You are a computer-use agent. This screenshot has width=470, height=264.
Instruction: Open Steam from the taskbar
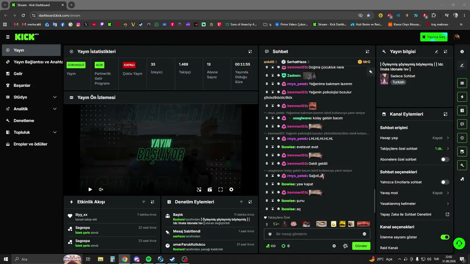pyautogui.click(x=172, y=259)
